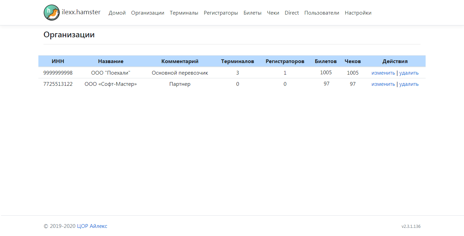Edit the ООО «Софт-Мастер» organization

coord(383,84)
